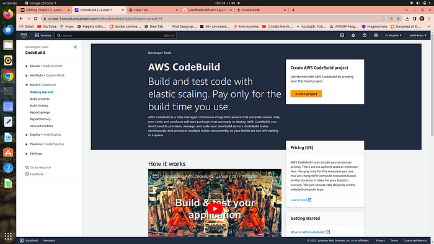Open Files manager in the dock
The image size is (434, 244).
8,45
